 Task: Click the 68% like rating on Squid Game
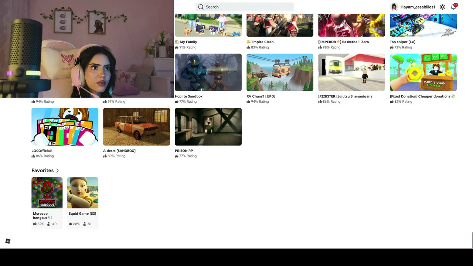(74, 224)
